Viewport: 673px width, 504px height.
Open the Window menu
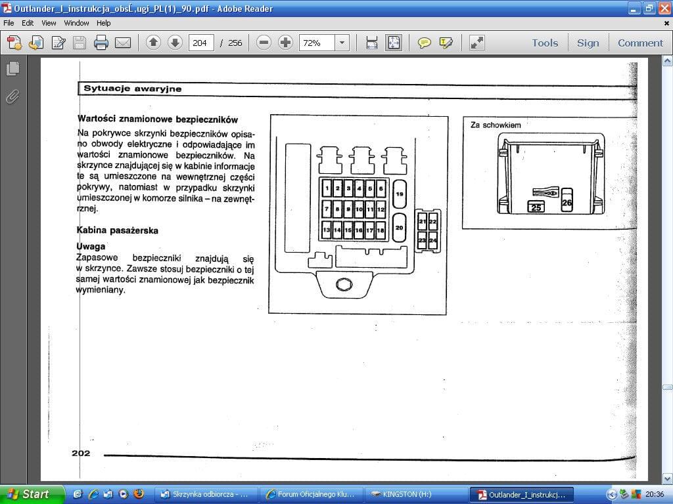coord(76,23)
